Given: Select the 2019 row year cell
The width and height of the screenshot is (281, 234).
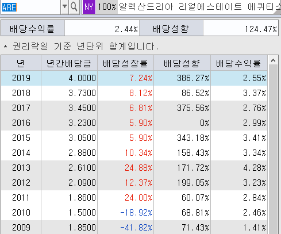Looking at the screenshot, I should [x=21, y=78].
